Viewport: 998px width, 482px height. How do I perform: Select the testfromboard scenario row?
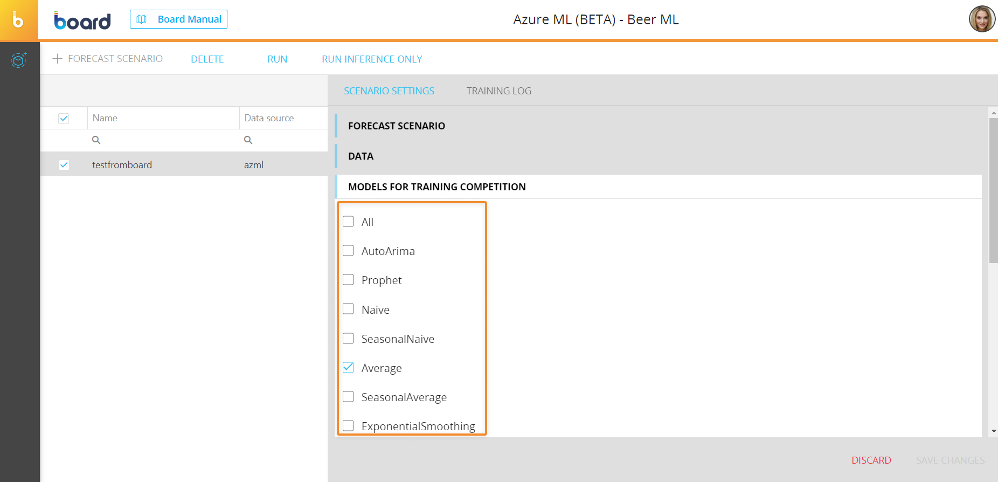(x=184, y=164)
